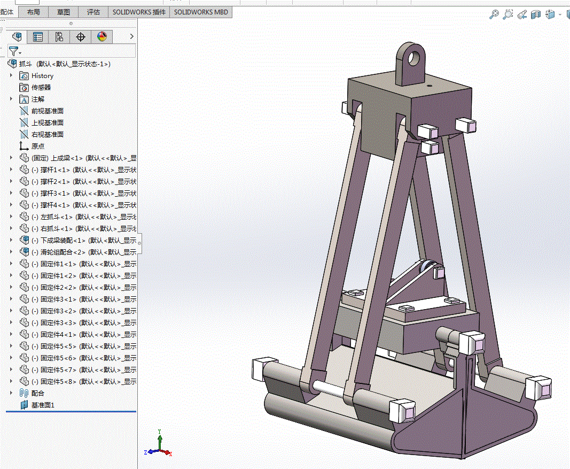Viewport: 570px width, 469px height.
Task: Open the feature tree filter dropdown
Action: [15, 51]
